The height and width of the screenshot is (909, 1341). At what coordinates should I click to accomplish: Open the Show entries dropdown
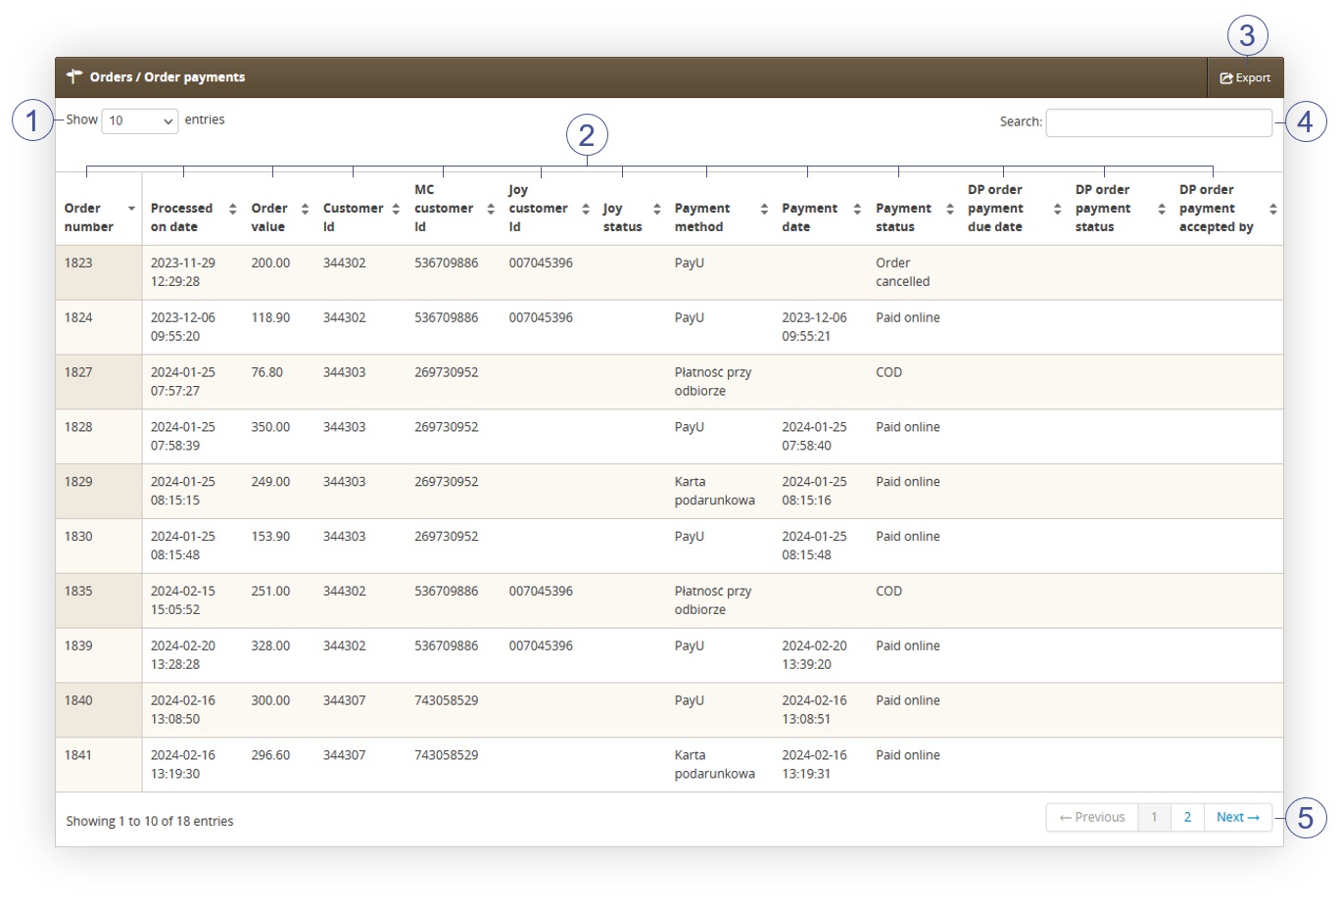tap(140, 120)
